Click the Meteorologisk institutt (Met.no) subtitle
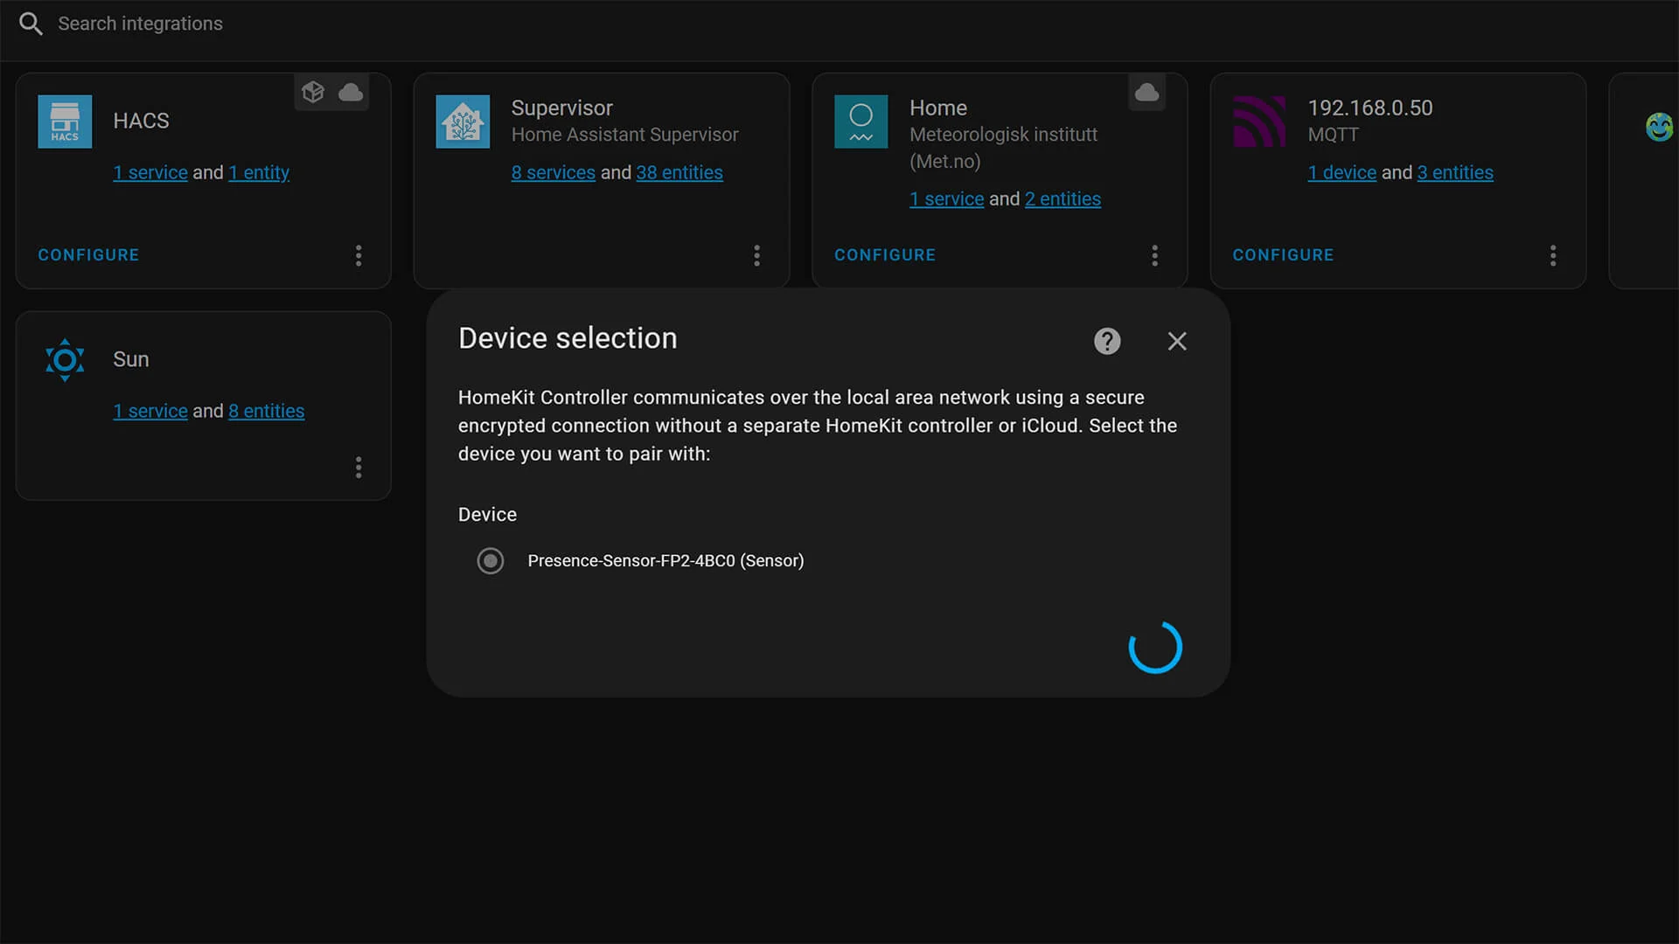 [x=1003, y=148]
